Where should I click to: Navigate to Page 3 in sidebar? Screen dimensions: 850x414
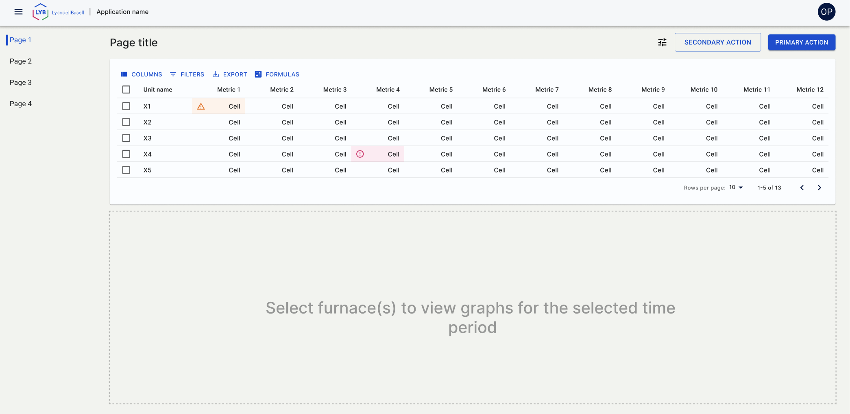[21, 83]
